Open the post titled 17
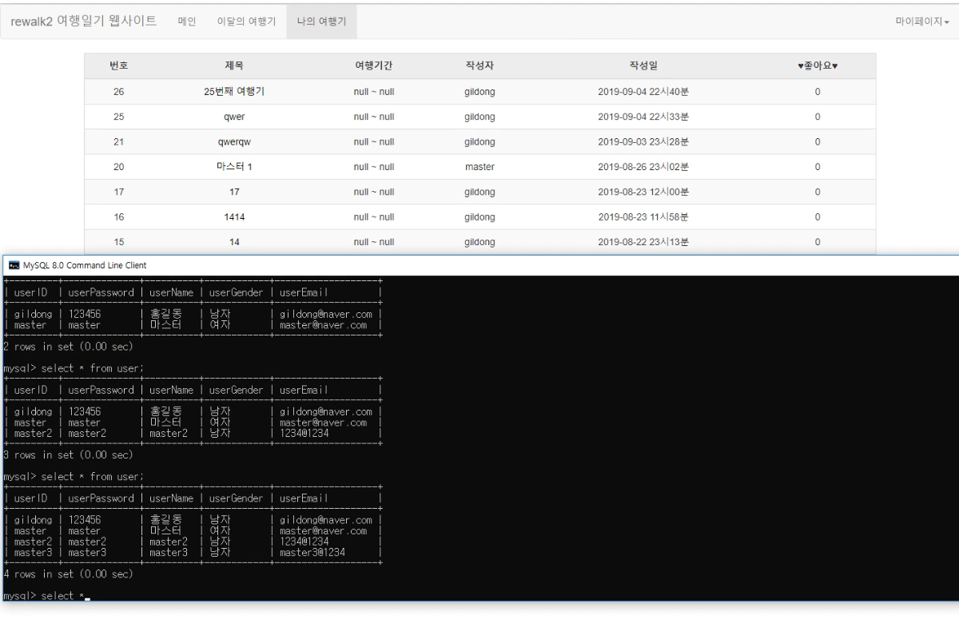Image resolution: width=959 pixels, height=631 pixels. click(x=234, y=192)
